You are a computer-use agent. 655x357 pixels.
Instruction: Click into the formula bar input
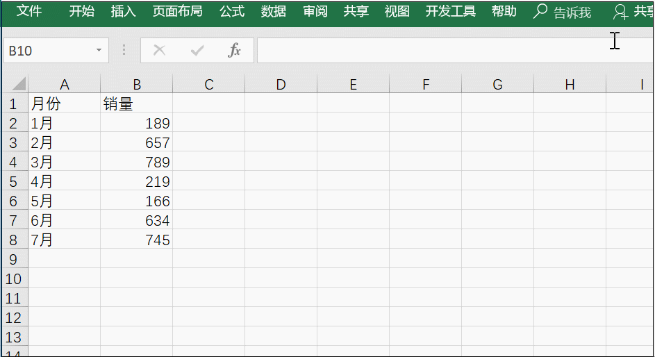pyautogui.click(x=456, y=51)
